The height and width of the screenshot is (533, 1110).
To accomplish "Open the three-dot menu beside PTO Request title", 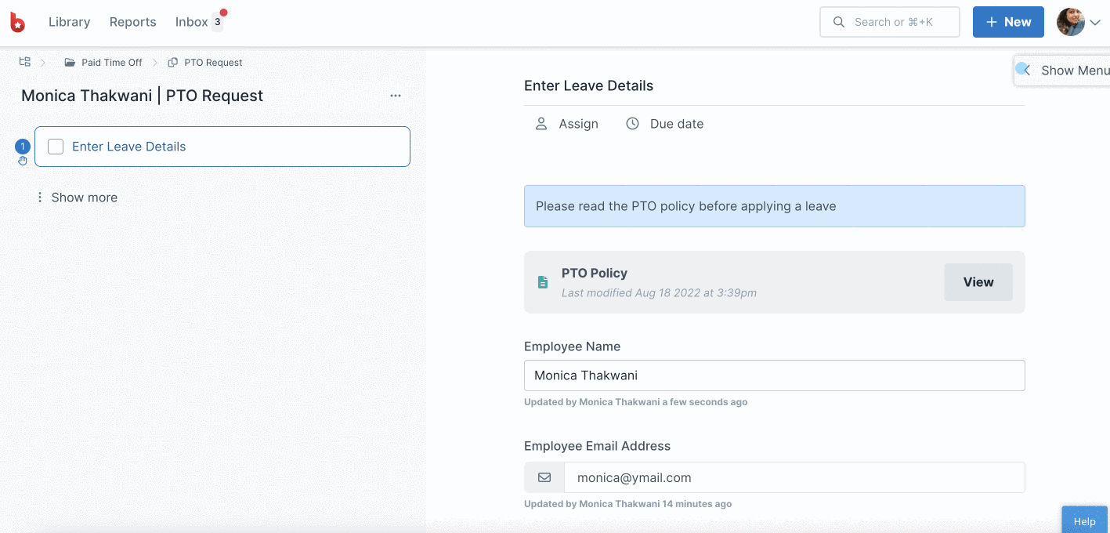I will (396, 96).
